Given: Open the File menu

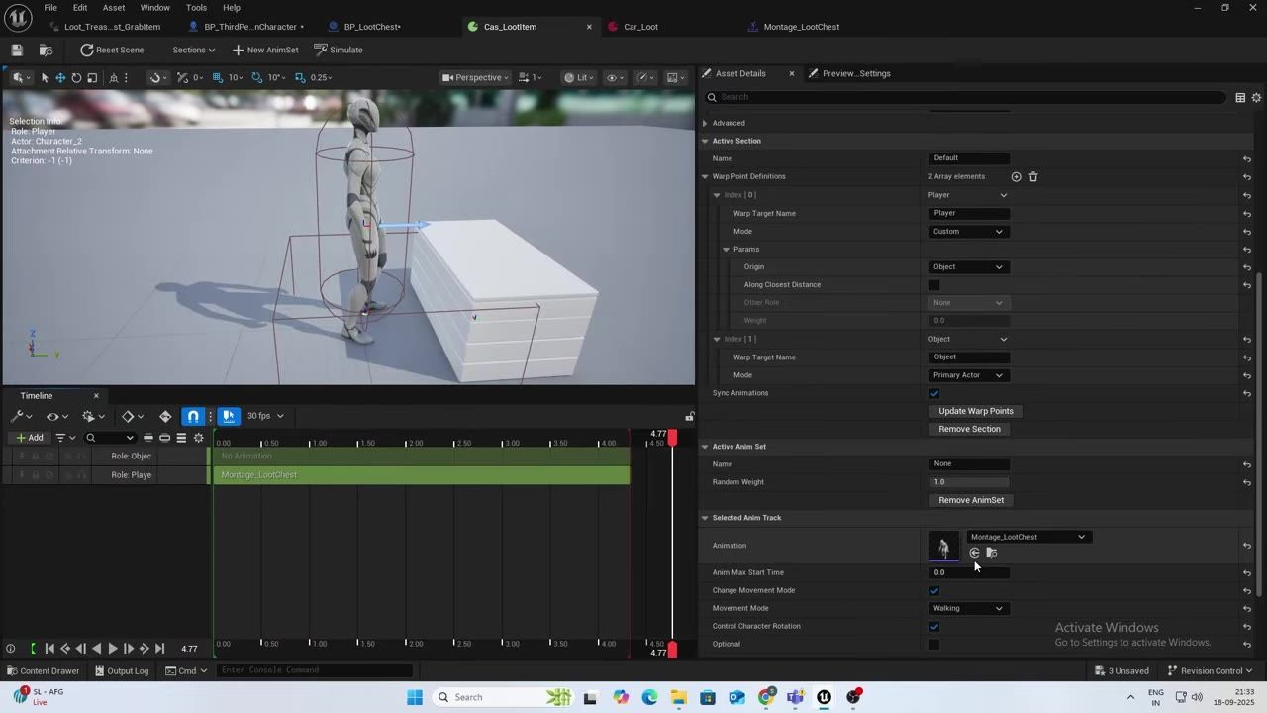Looking at the screenshot, I should tap(49, 8).
